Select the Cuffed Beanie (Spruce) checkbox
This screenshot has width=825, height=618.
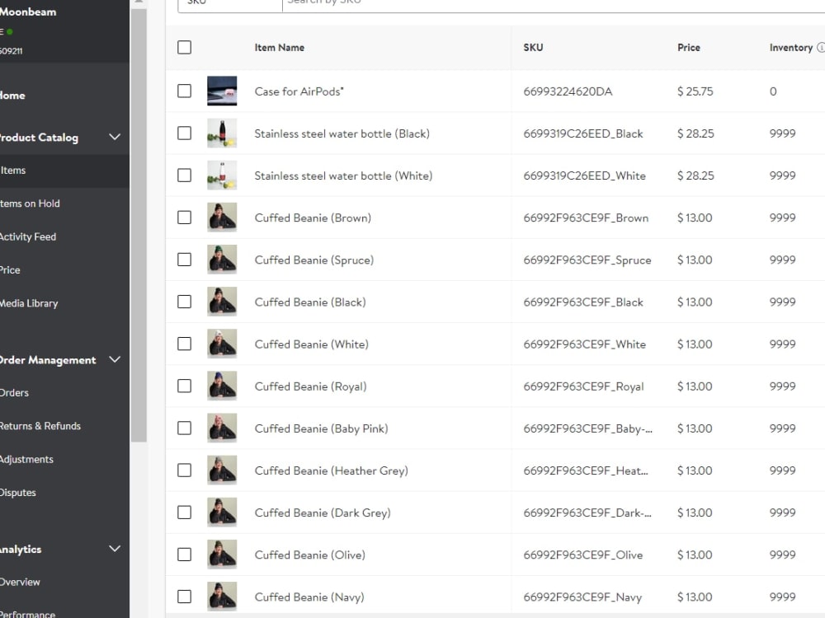tap(184, 259)
